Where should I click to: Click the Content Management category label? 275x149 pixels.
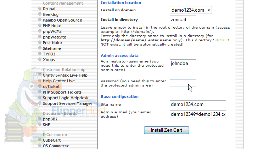(x=63, y=3)
